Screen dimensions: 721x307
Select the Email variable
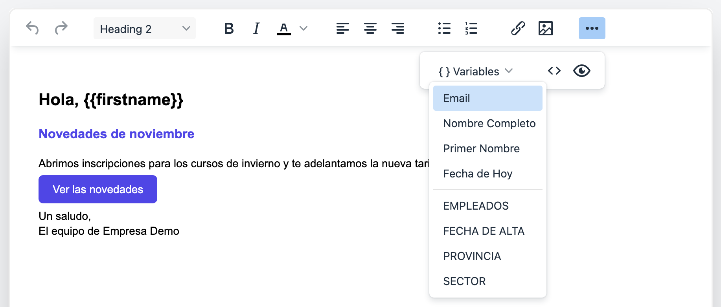tap(488, 98)
